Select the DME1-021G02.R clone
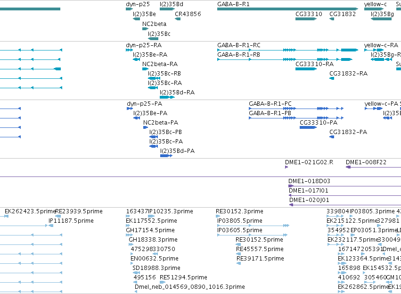The image size is (401, 294). (286, 167)
